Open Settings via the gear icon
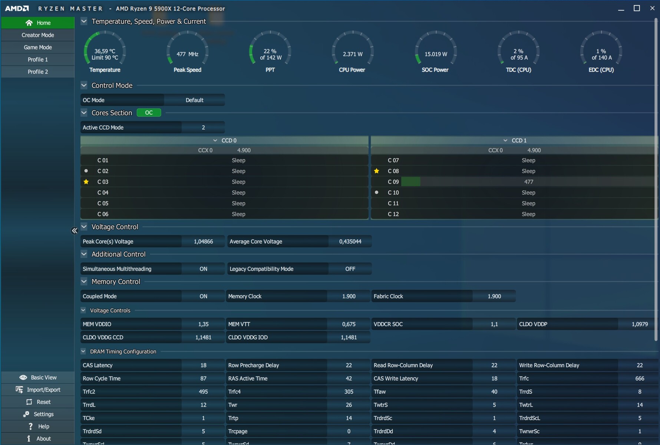Viewport: 660px width, 445px height. [26, 414]
